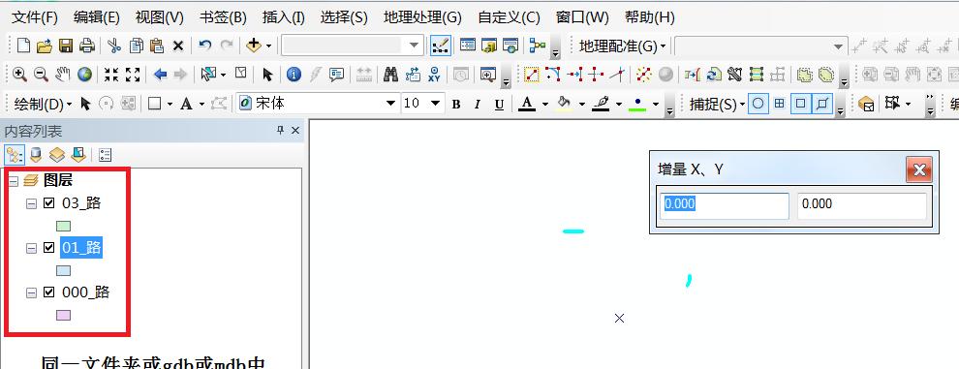
Task: Toggle Edge Snapping button
Action: pos(822,104)
